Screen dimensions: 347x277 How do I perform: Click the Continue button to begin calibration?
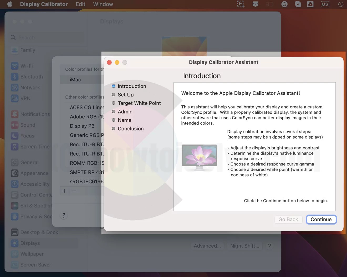tap(321, 220)
